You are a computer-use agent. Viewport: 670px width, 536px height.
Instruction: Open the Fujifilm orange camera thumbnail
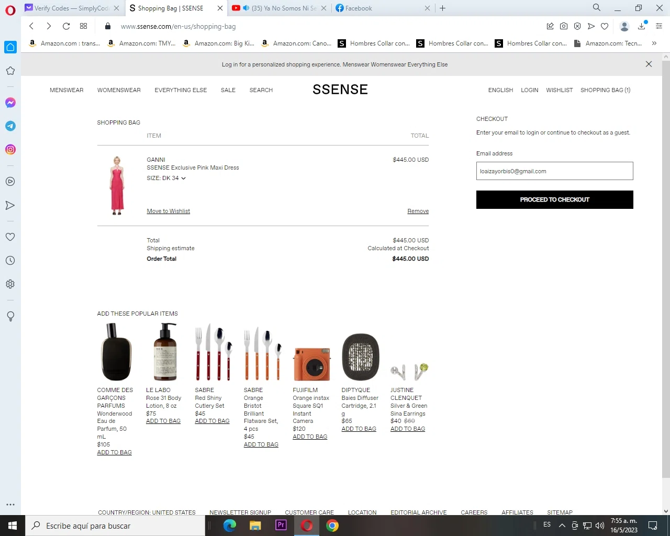[x=312, y=364]
